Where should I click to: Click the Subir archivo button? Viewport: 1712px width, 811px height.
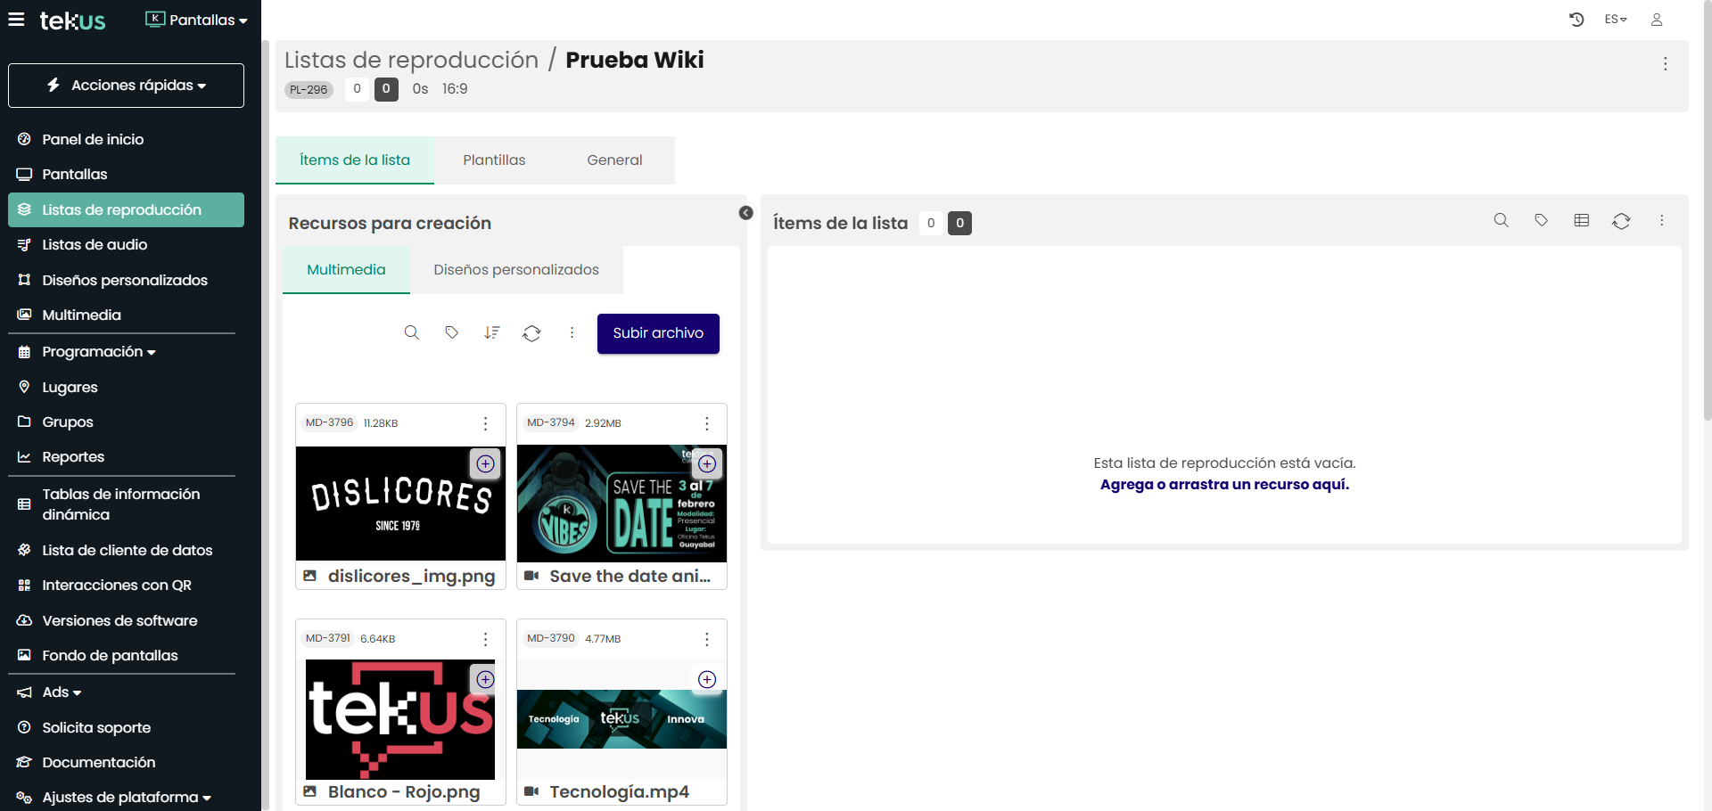[x=658, y=333]
